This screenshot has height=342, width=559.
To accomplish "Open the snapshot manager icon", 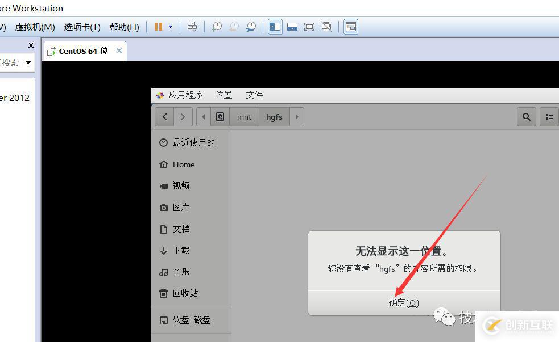I will [x=251, y=27].
